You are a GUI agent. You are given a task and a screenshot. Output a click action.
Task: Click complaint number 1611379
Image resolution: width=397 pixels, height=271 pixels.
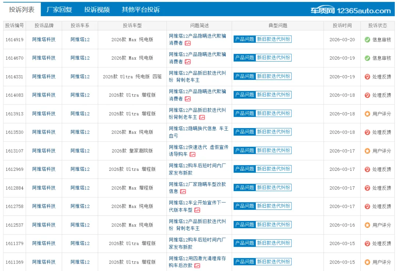(x=14, y=244)
